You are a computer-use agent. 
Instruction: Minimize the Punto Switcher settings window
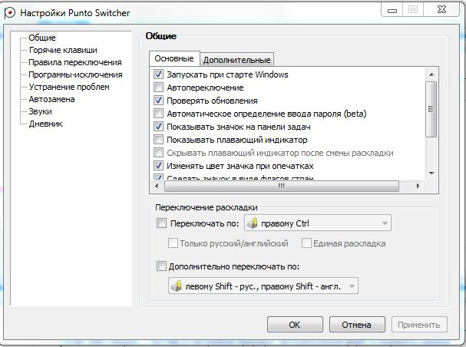(x=392, y=10)
